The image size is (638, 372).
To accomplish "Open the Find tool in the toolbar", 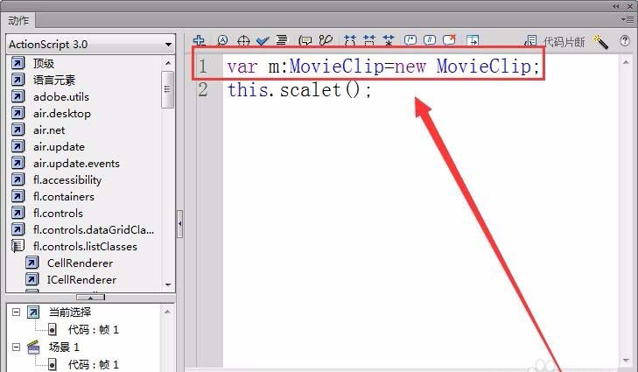I will [222, 40].
